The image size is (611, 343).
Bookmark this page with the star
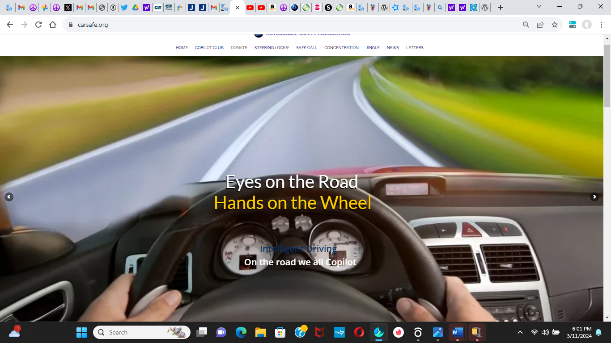(x=555, y=25)
